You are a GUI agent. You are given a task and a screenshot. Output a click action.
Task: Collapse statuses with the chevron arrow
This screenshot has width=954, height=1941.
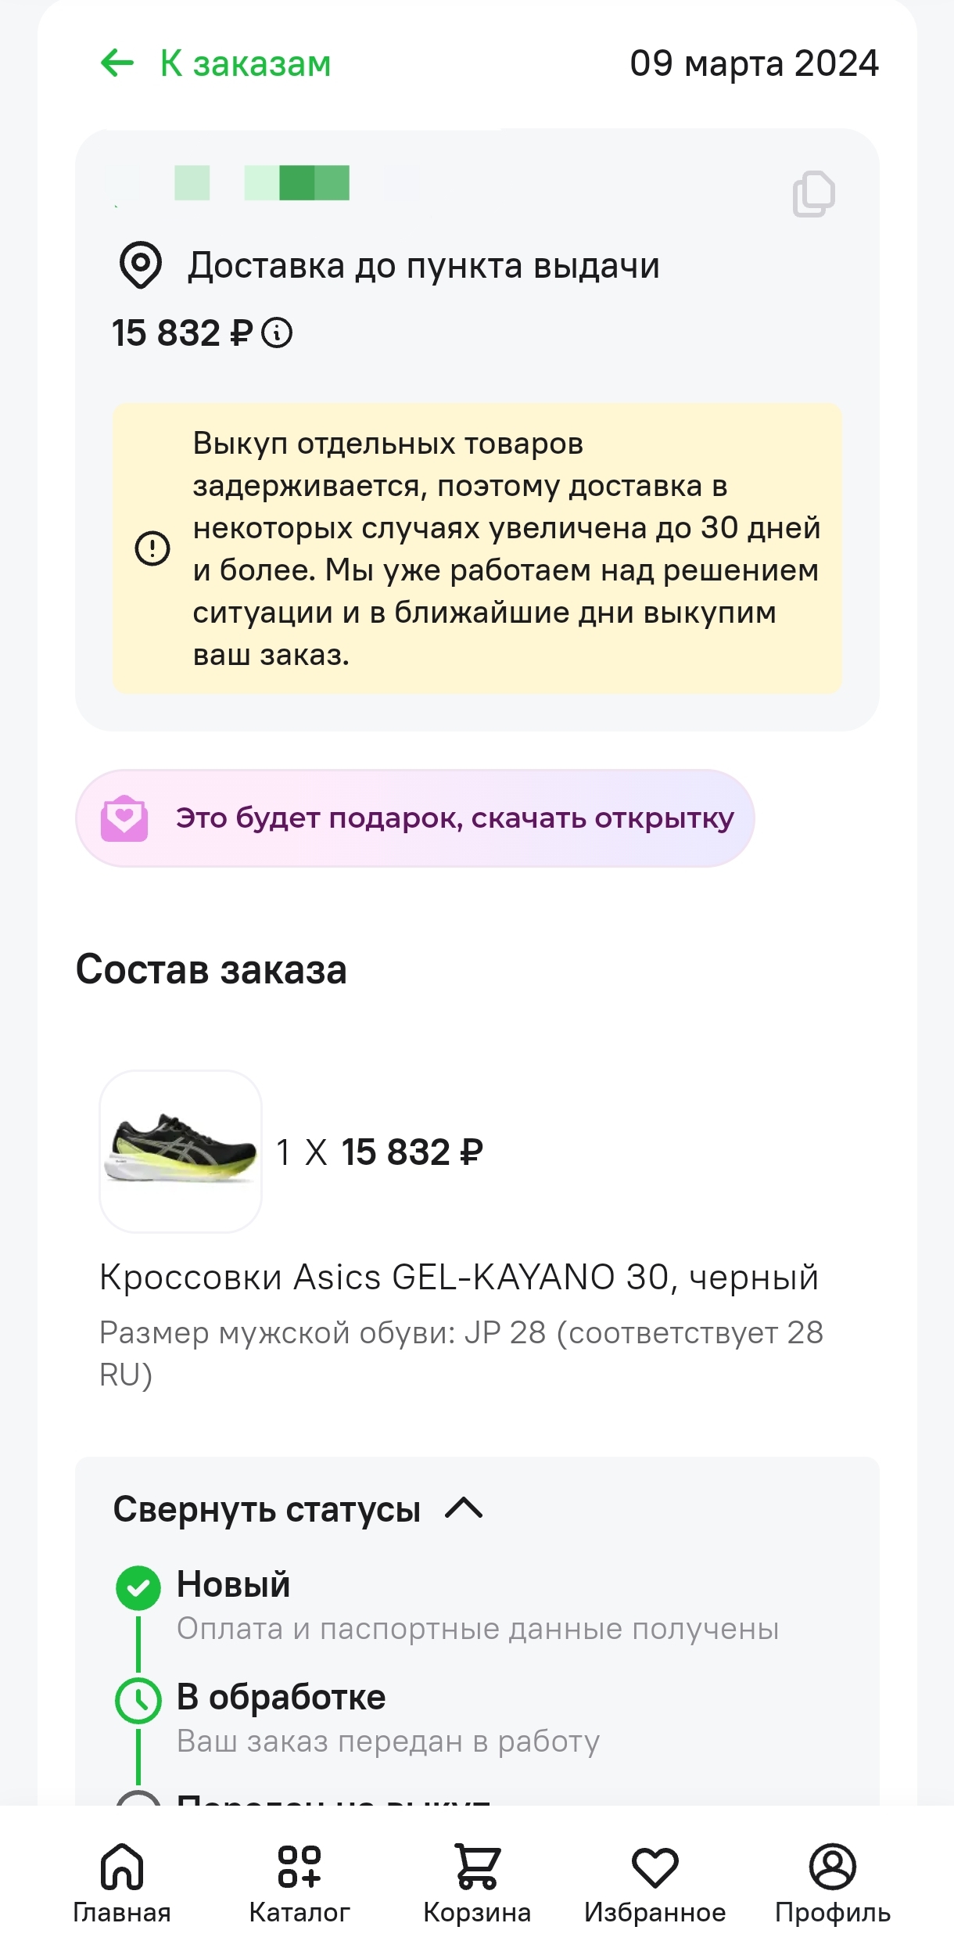[464, 1508]
